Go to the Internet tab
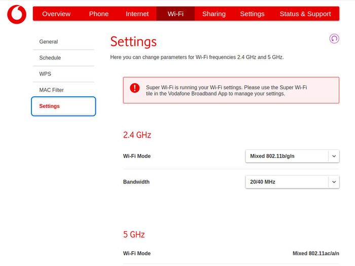Screen dimensions: 355x266 click(137, 14)
